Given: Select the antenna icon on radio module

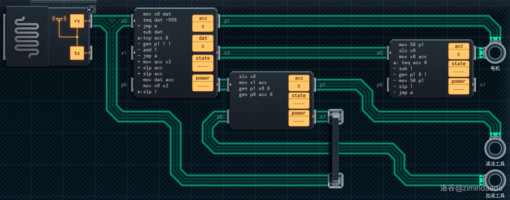Looking at the screenshot, I should tap(59, 19).
